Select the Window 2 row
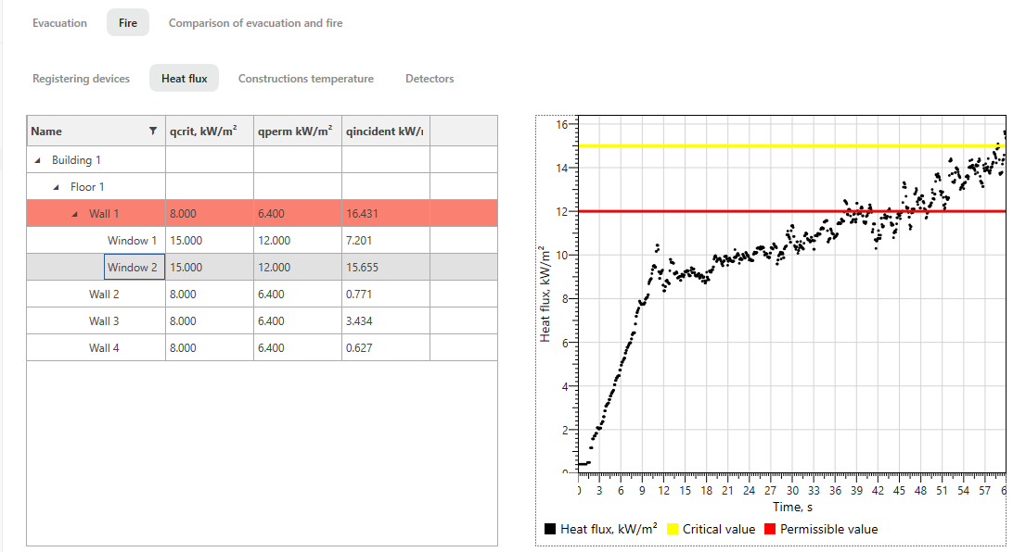The height and width of the screenshot is (552, 1013). tap(135, 266)
